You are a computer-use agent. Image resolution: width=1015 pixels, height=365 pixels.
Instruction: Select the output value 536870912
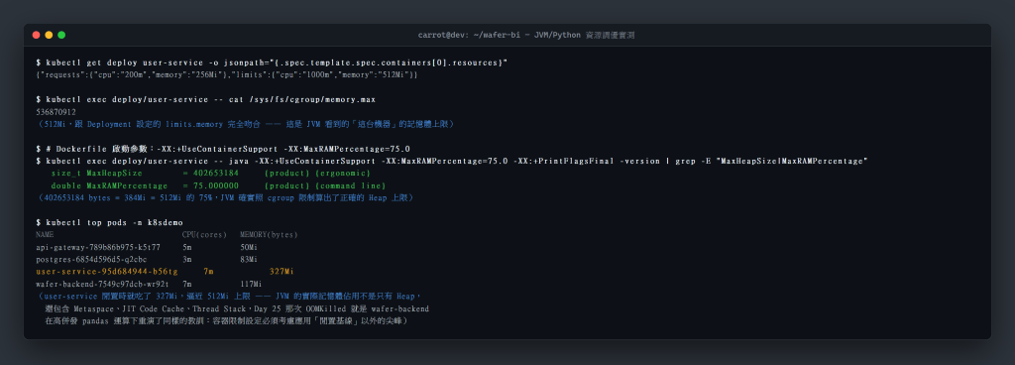(56, 112)
